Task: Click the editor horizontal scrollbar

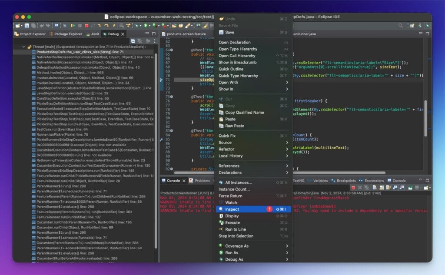Action: (x=279, y=173)
